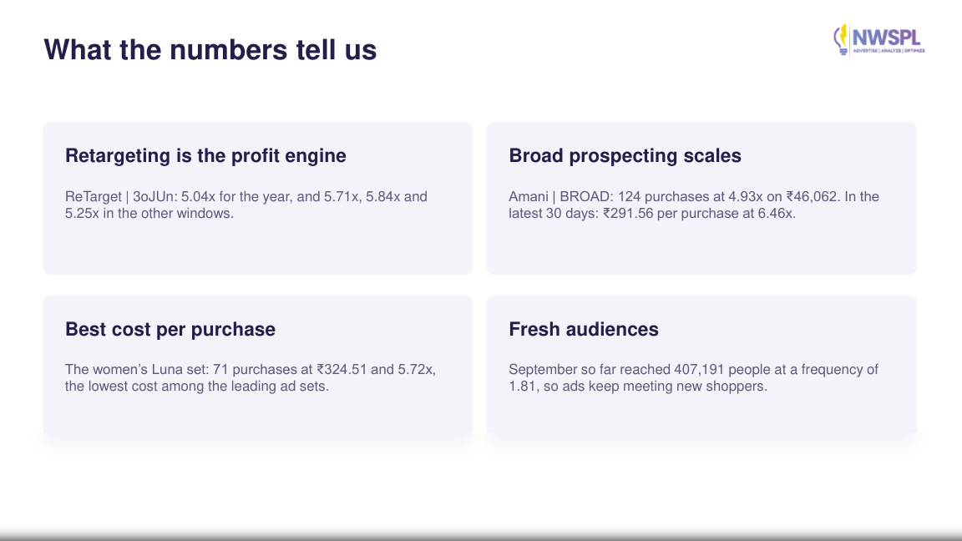Select the 'Best cost per purchase' heading
Viewport: 962px width, 541px height.
[x=170, y=330]
